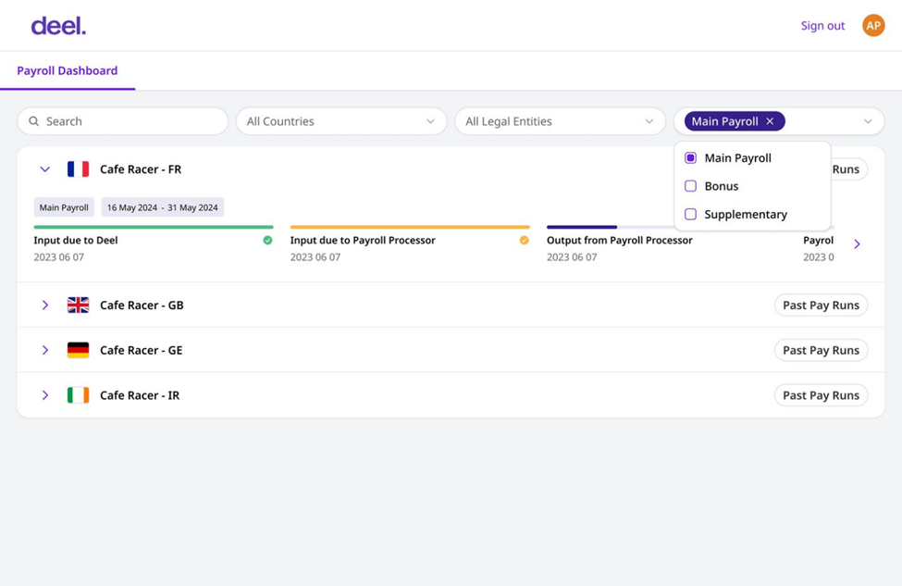Open the All Legal Entities dropdown
Screen dimensions: 902x586
point(560,121)
